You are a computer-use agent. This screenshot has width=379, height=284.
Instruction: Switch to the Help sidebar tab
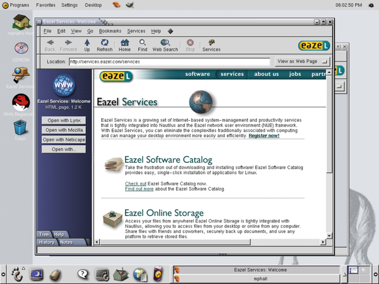click(59, 234)
